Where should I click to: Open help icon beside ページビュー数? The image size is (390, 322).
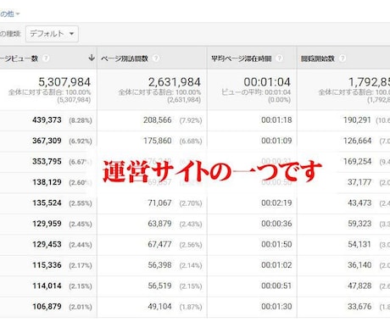(x=46, y=58)
